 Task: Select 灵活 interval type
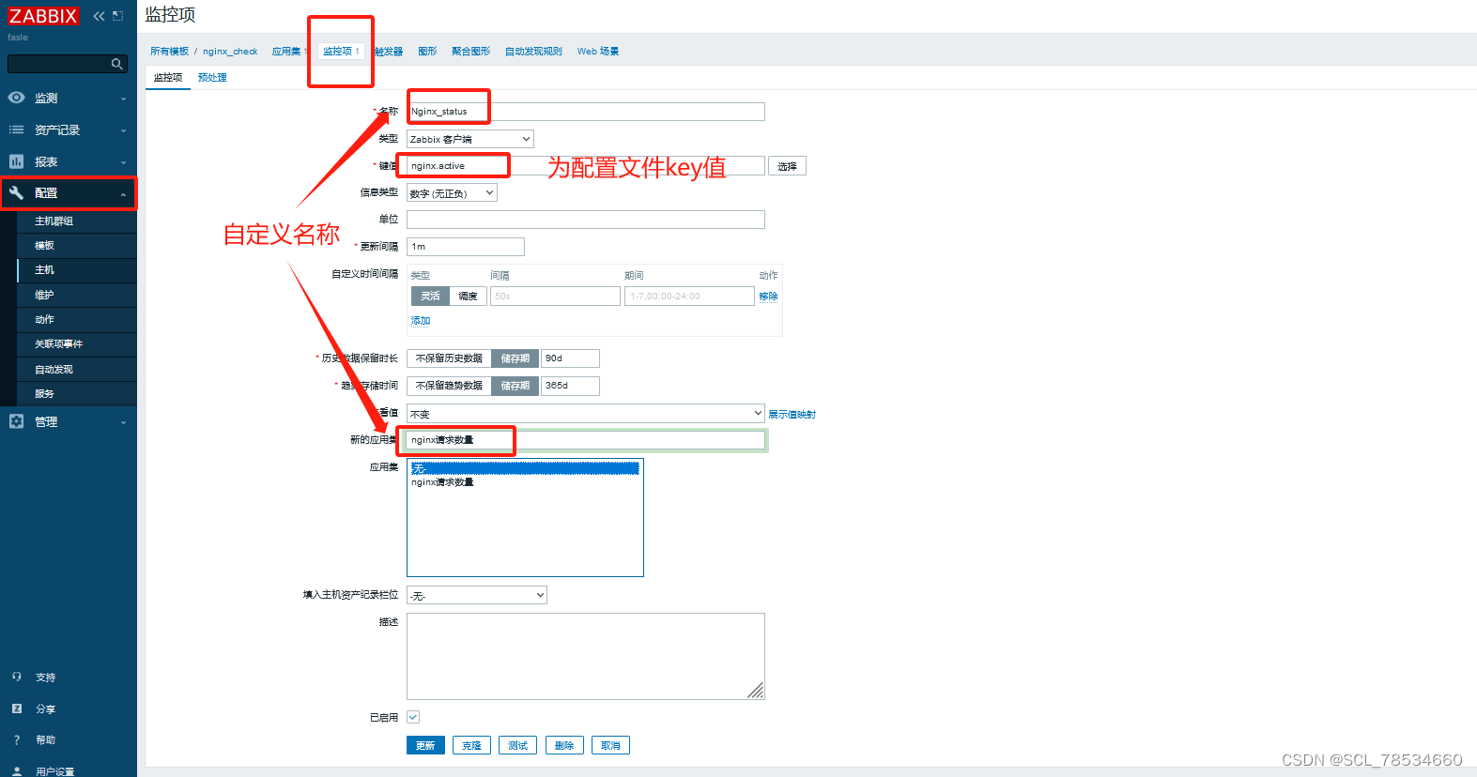point(430,296)
